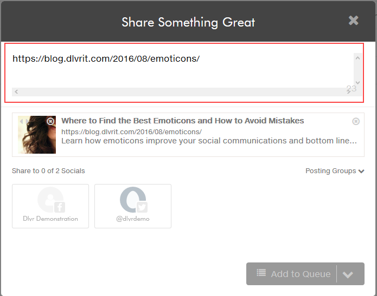Click the horizontal scrollbar left arrow

click(x=16, y=91)
